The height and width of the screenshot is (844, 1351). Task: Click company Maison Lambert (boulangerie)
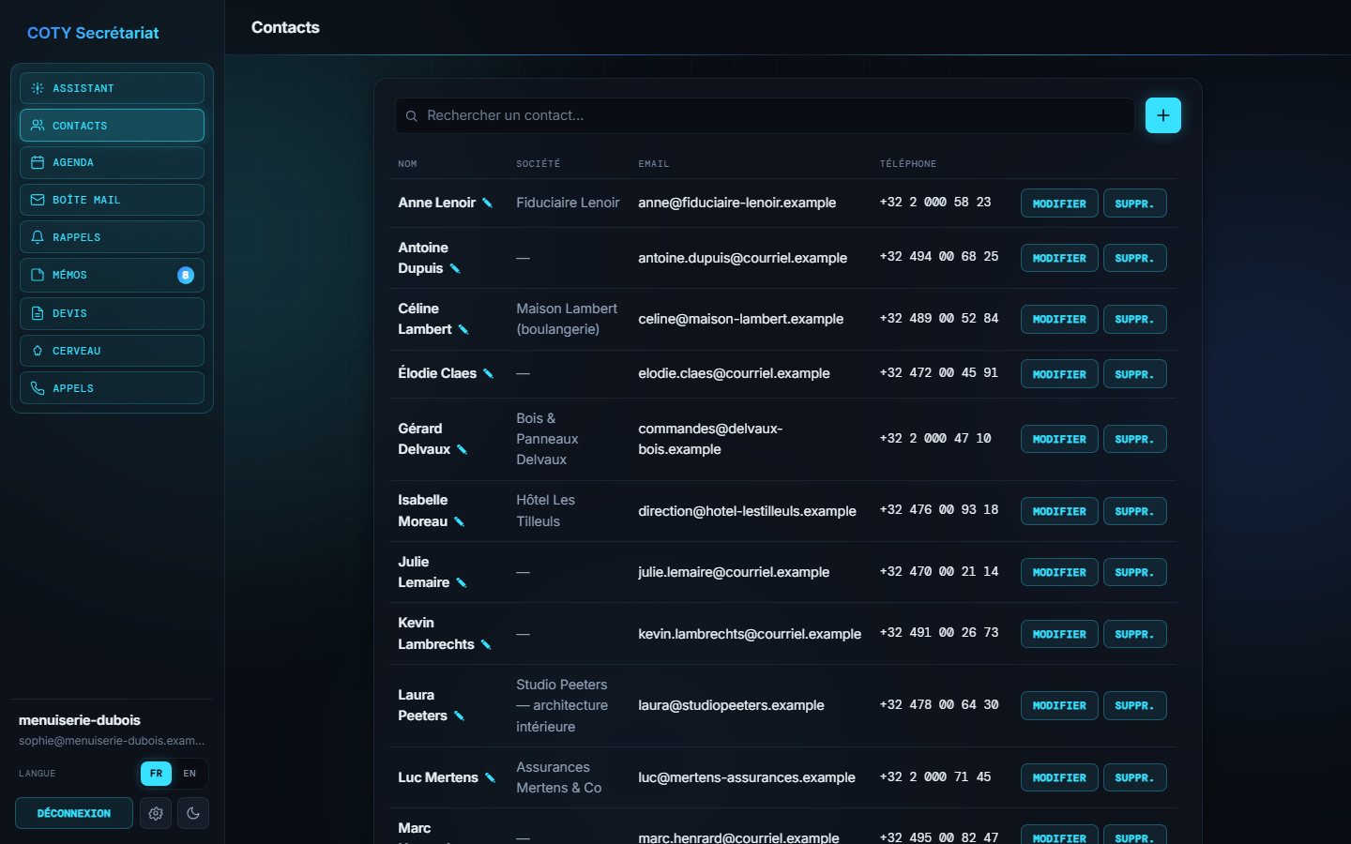point(567,319)
